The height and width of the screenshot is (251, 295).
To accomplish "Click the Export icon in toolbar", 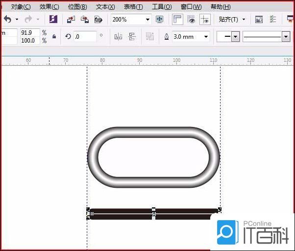I will [x=85, y=19].
